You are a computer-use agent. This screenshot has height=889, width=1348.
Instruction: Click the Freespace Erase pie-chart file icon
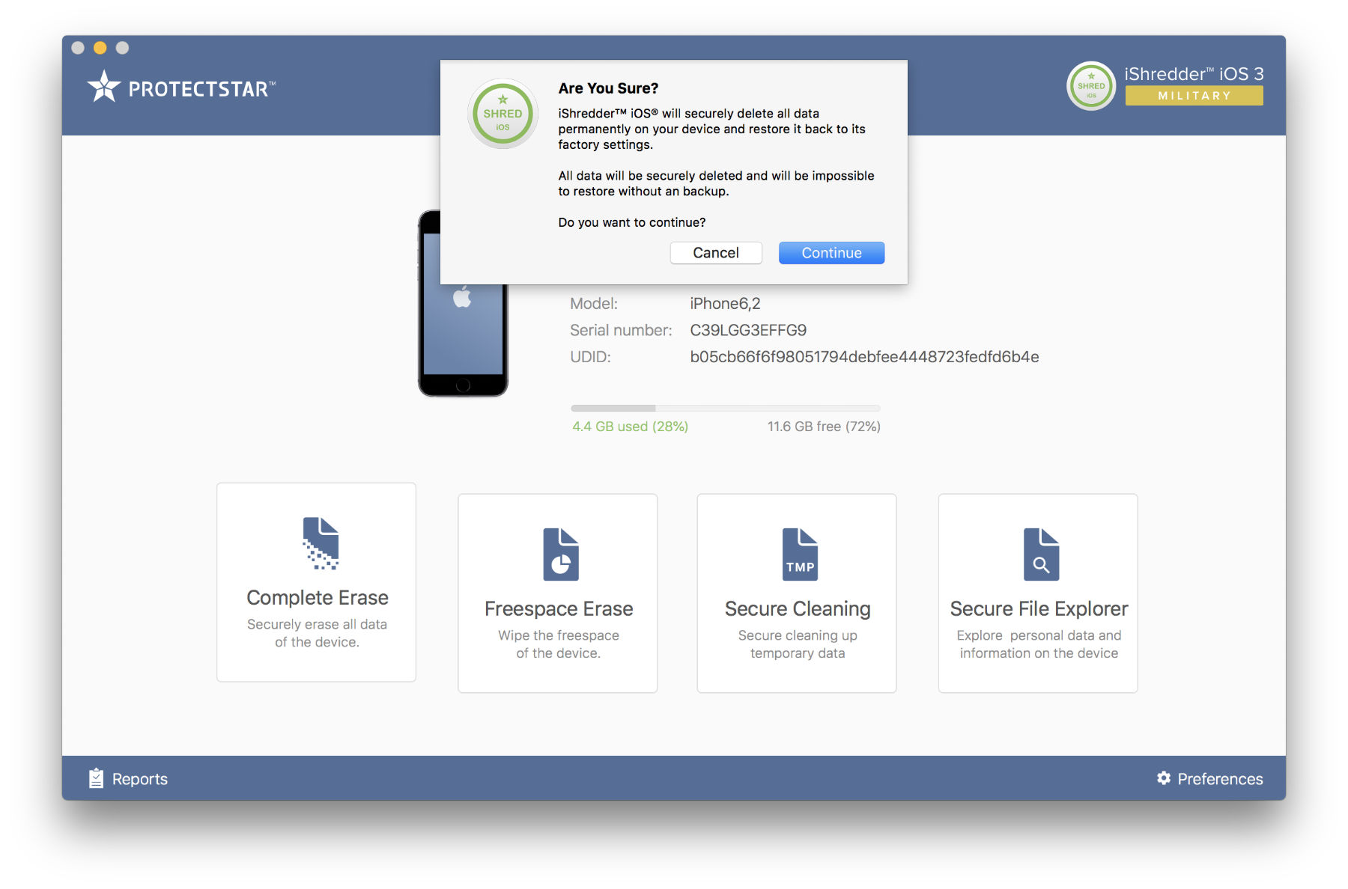561,555
